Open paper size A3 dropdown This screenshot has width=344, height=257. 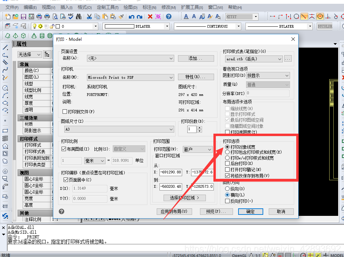click(x=119, y=129)
